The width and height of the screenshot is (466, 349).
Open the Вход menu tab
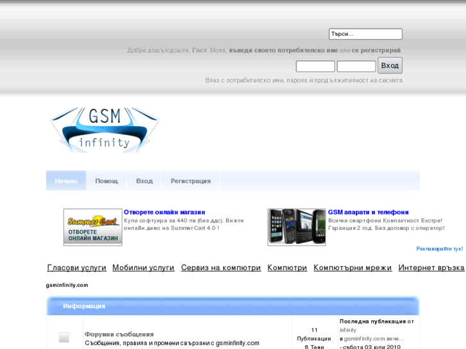click(x=144, y=181)
